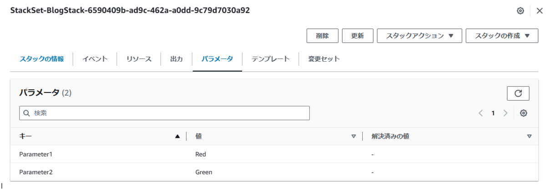Open stack settings gear at the top right

[x=521, y=11]
